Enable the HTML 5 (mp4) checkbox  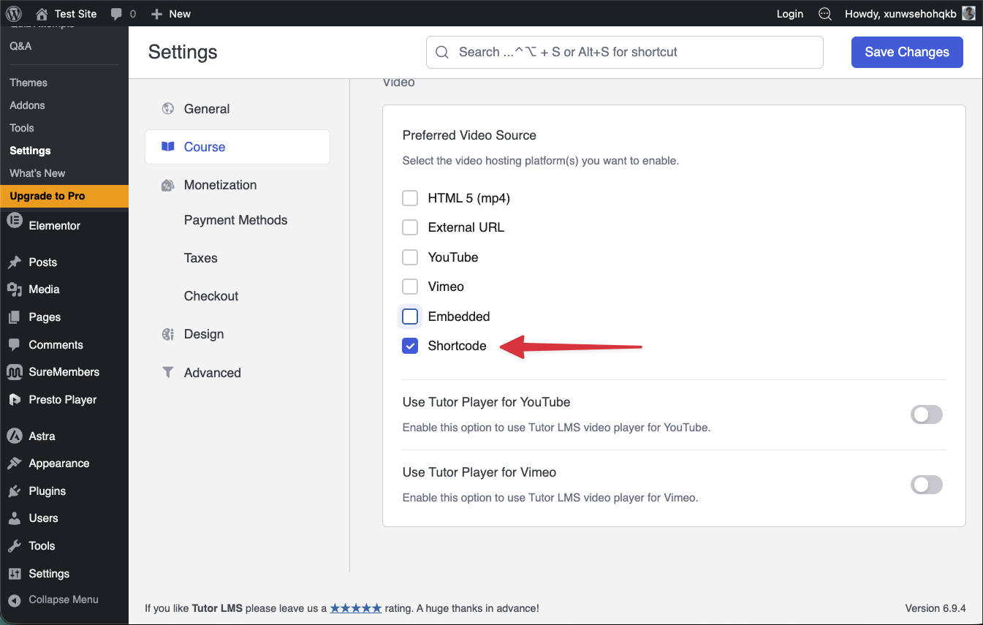(x=410, y=198)
